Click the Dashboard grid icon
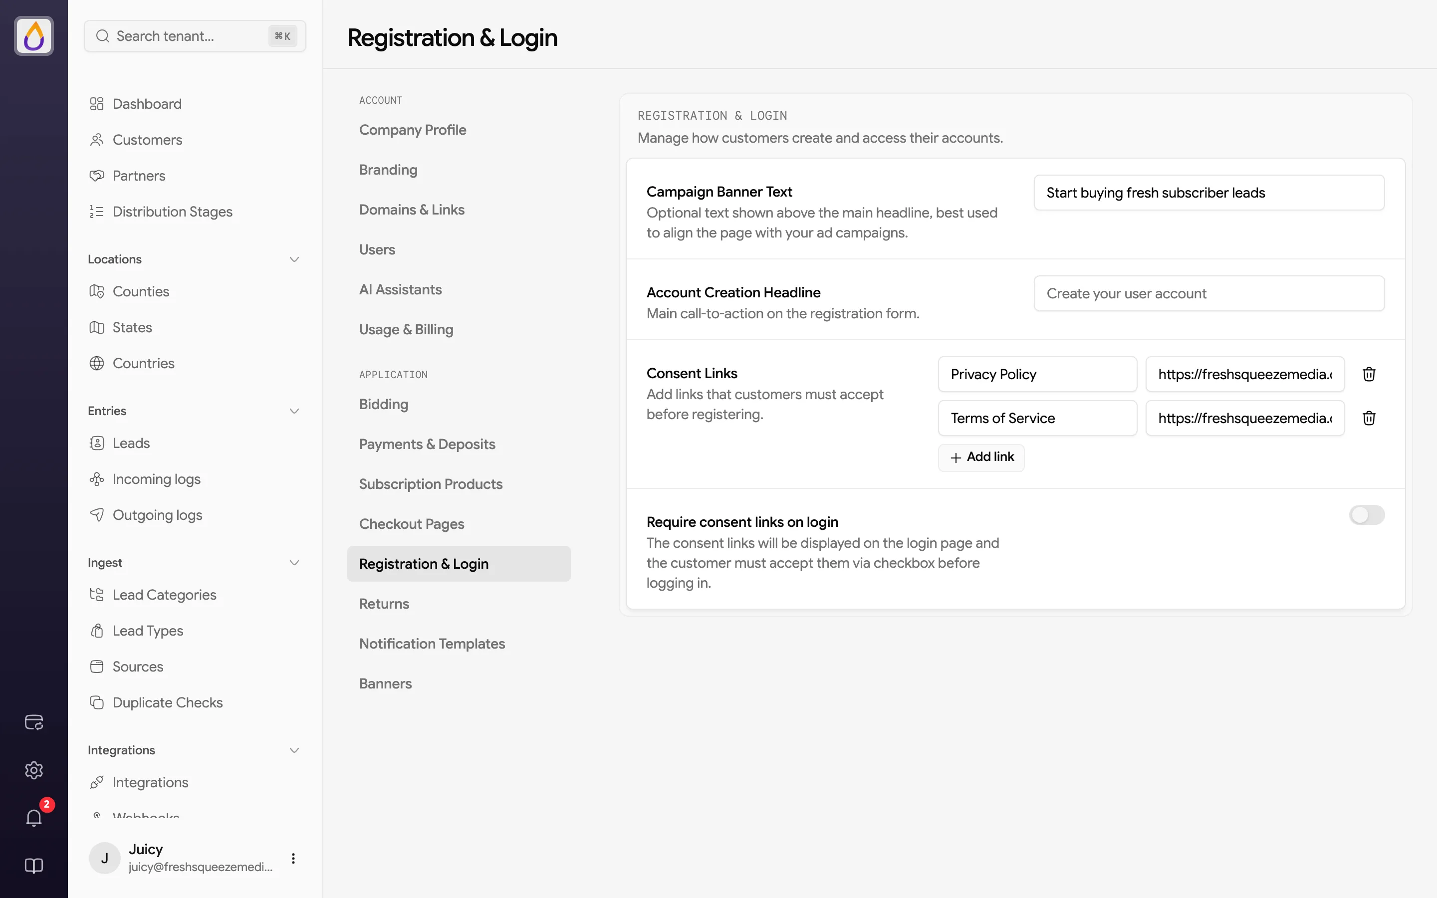Viewport: 1437px width, 898px height. pyautogui.click(x=97, y=104)
